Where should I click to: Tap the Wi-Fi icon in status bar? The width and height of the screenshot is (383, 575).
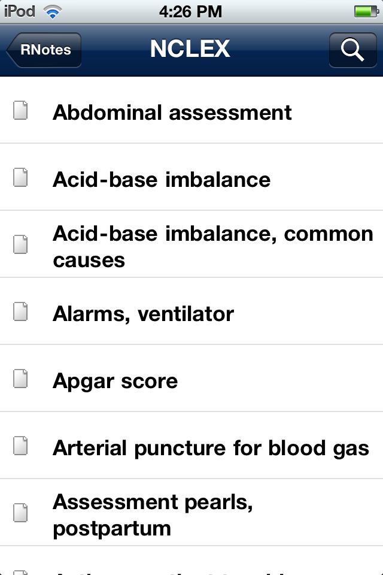pos(53,12)
